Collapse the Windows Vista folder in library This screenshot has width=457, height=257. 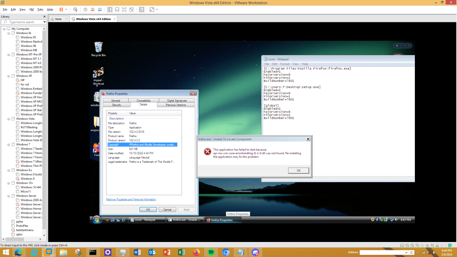coord(9,119)
